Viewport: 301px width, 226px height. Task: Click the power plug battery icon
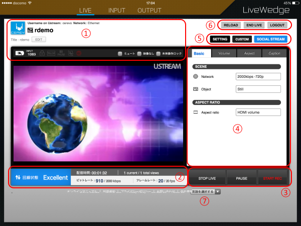click(20, 53)
